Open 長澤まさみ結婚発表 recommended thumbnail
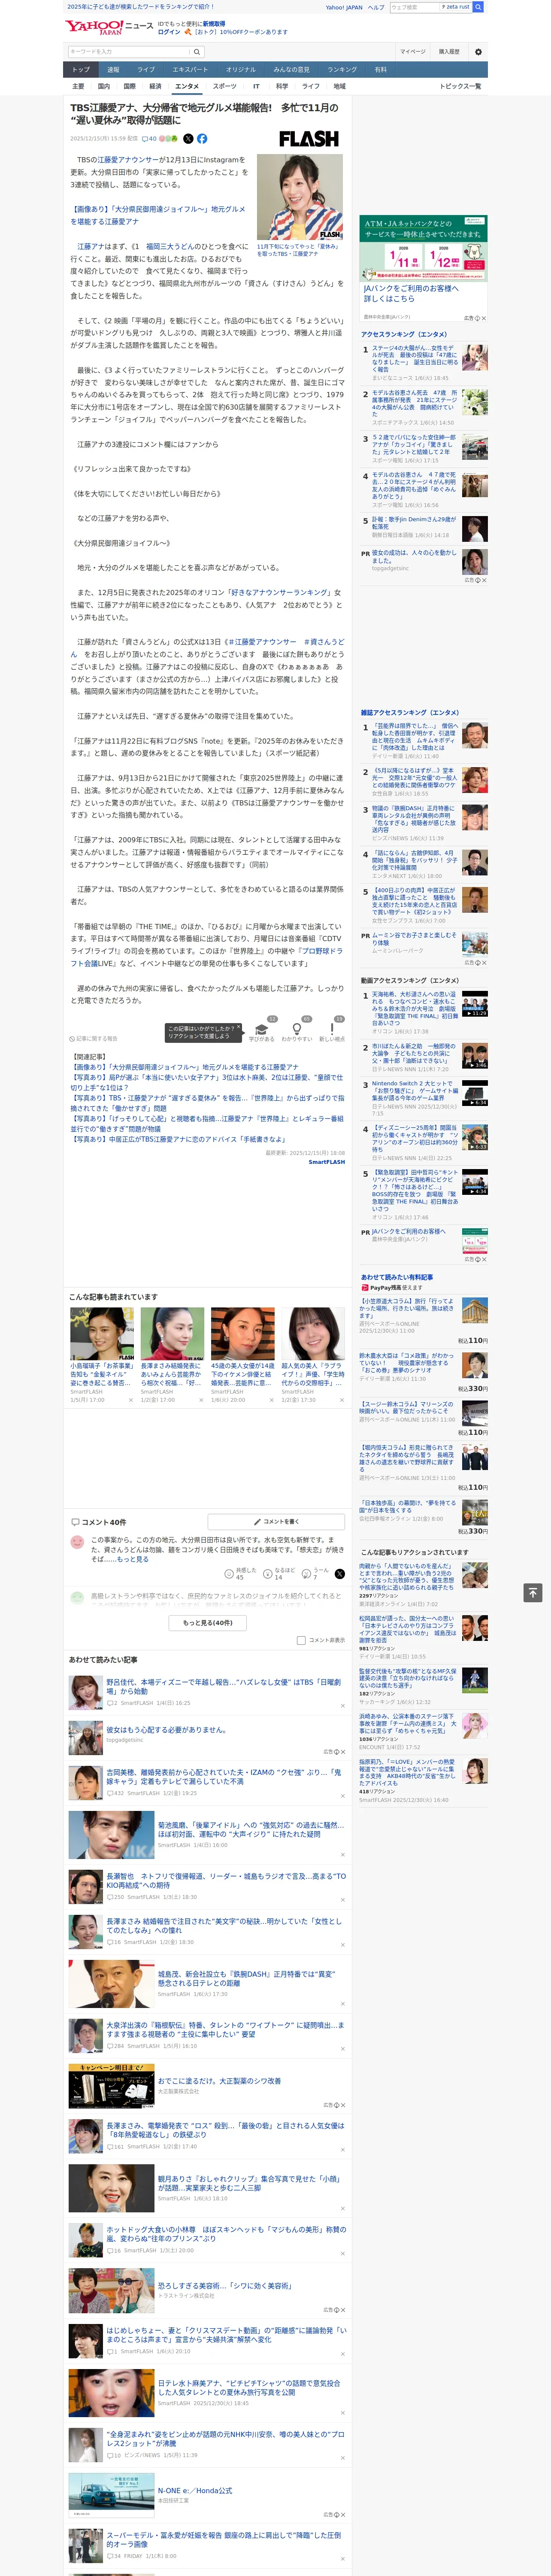551x2576 pixels. point(172,1334)
